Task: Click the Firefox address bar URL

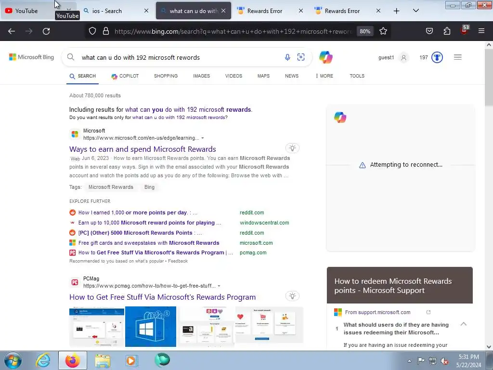Action: pyautogui.click(x=233, y=31)
